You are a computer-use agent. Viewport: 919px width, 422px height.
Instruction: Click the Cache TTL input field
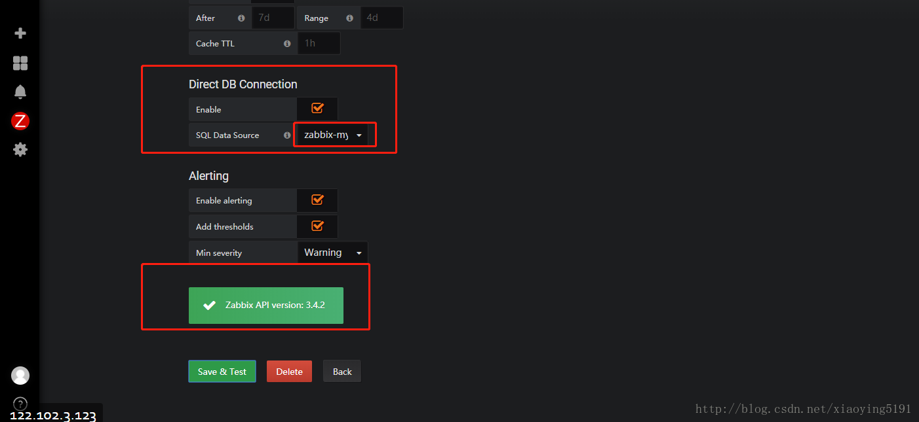[319, 43]
